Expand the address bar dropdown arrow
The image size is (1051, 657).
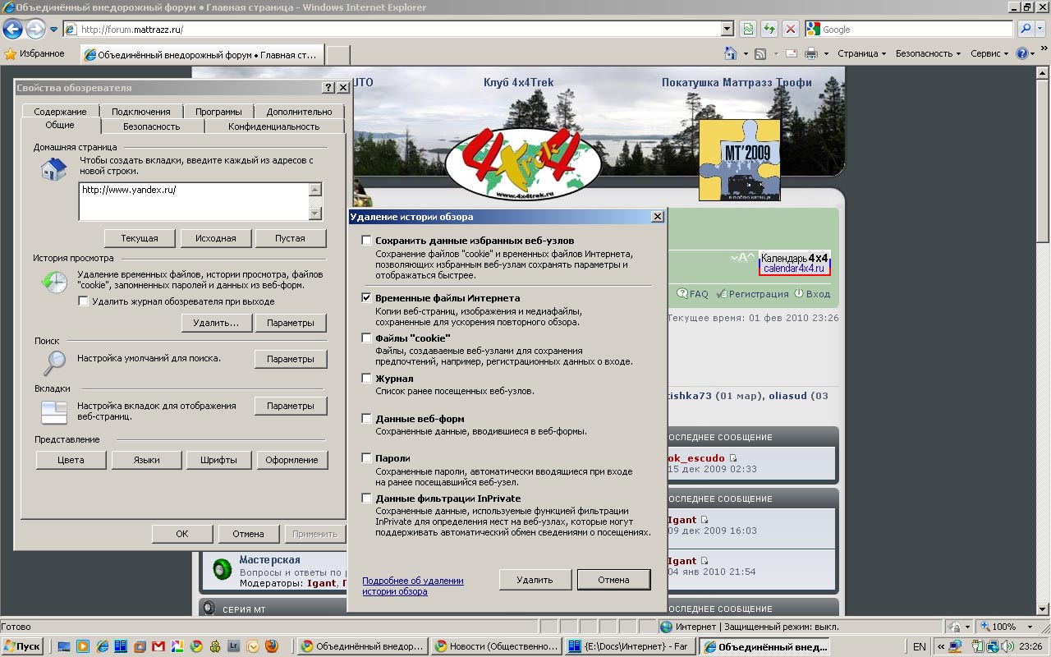(727, 29)
